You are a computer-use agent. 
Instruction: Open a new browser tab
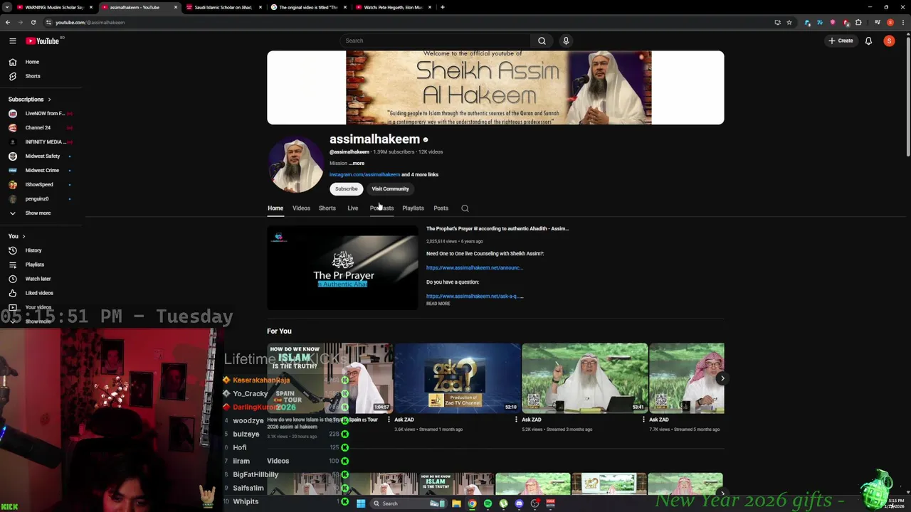(x=442, y=7)
